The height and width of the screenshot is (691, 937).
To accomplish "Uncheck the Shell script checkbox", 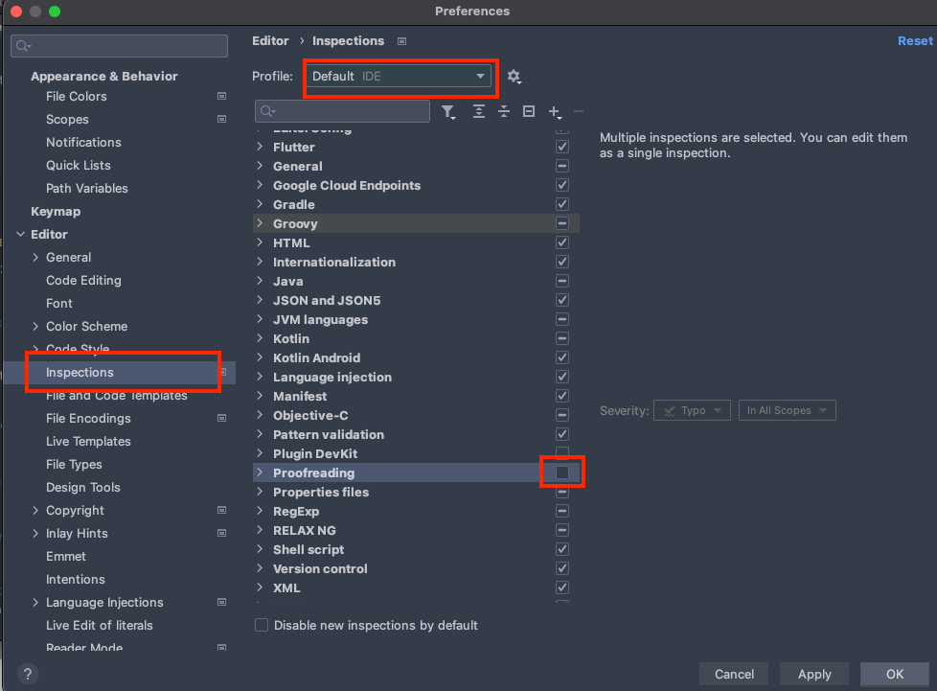I will click(562, 549).
